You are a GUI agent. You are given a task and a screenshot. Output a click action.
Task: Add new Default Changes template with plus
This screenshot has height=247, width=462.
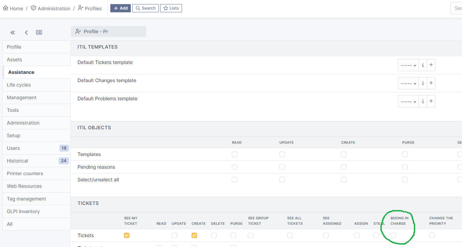(x=431, y=83)
